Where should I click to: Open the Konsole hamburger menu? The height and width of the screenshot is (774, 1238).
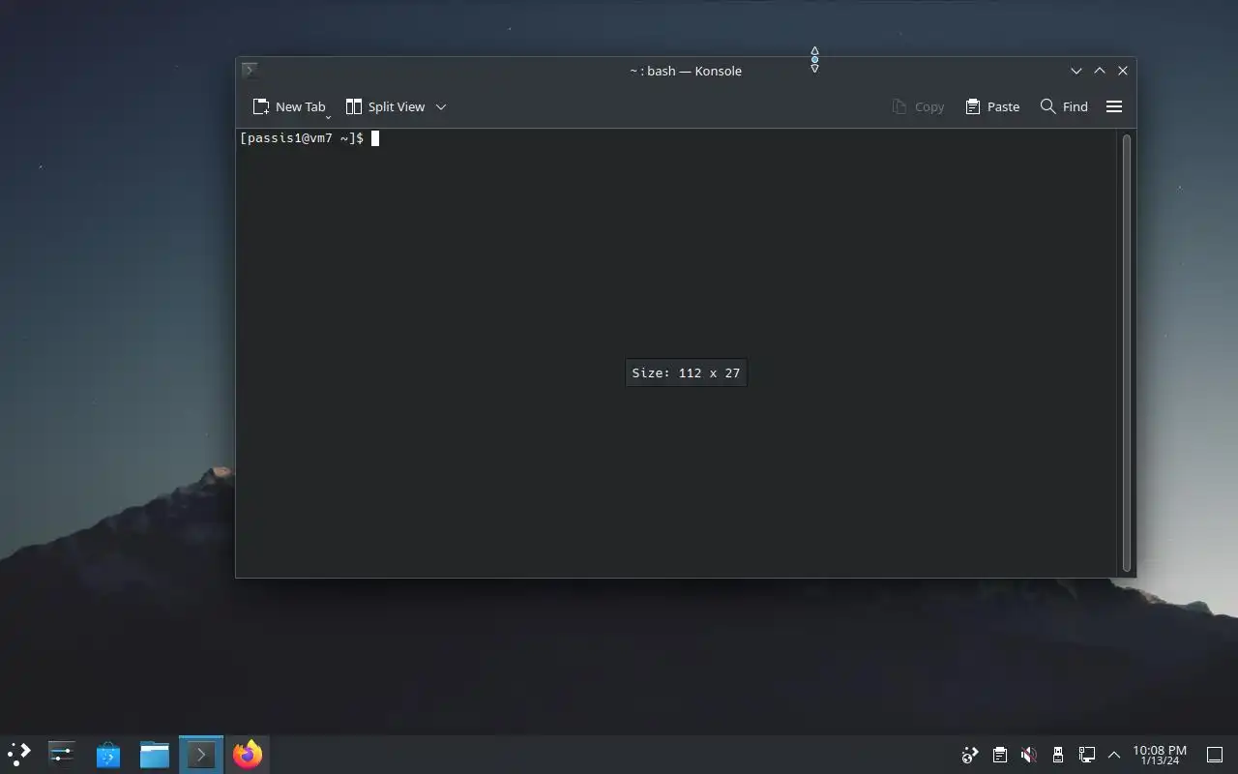pos(1114,106)
